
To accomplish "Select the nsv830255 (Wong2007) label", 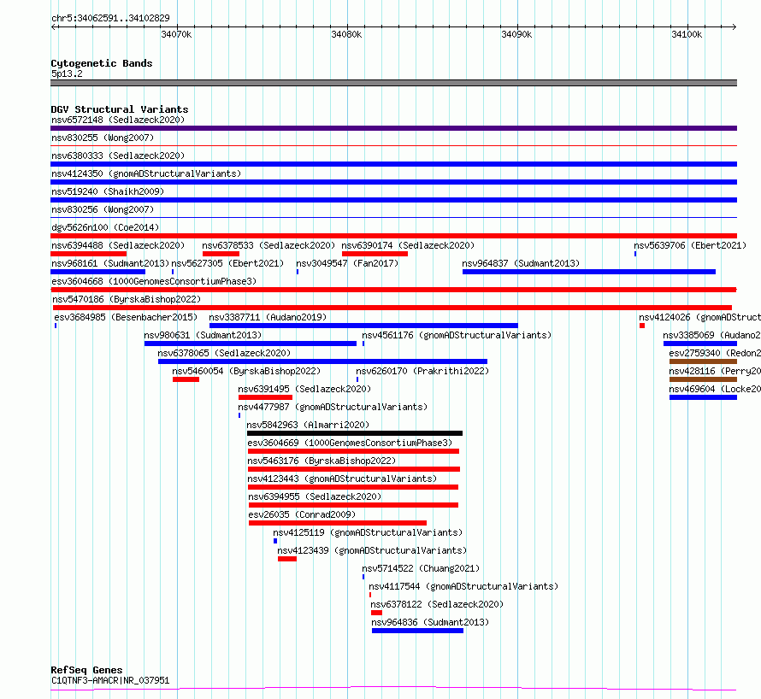I will point(103,138).
